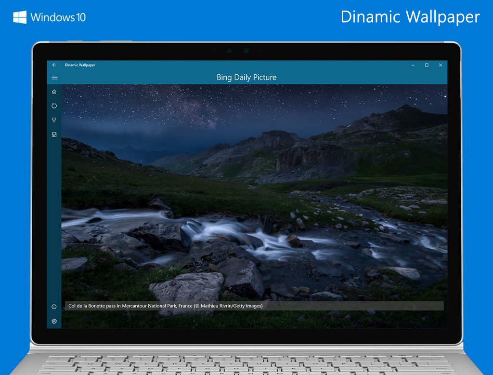The height and width of the screenshot is (375, 493).
Task: Click the large Dinamic Wallpaper banner title
Action: [410, 17]
